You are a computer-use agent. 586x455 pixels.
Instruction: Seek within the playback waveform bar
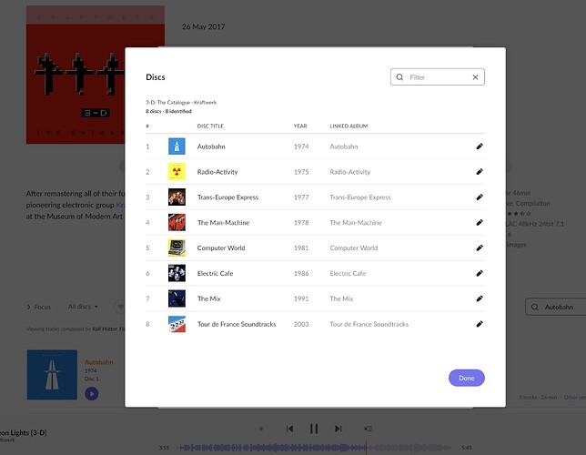coord(316,448)
